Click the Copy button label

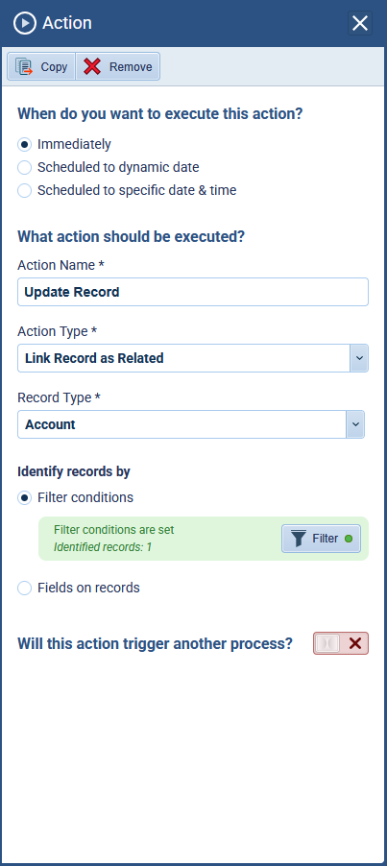[x=54, y=67]
